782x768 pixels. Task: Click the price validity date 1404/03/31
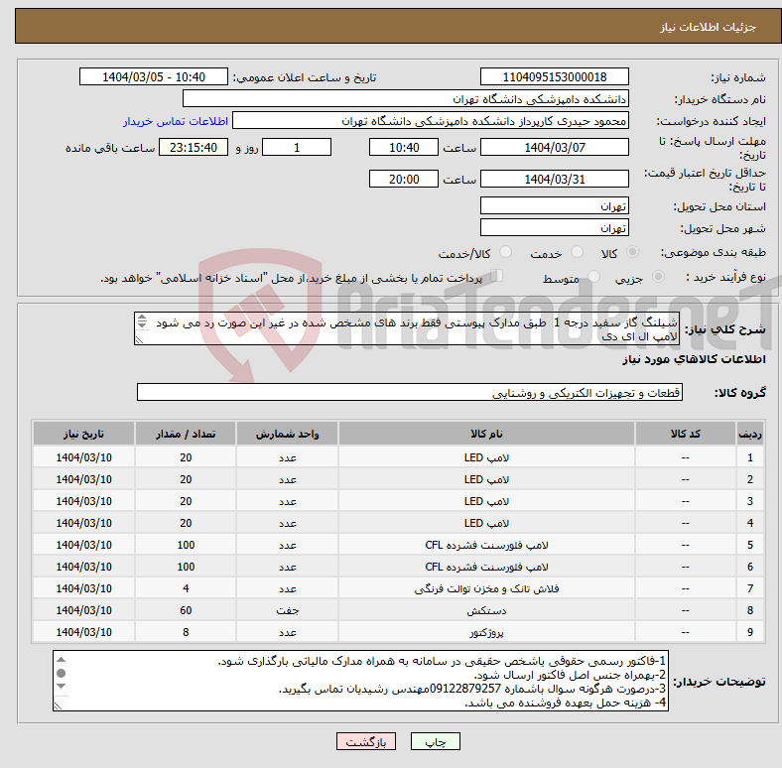(x=554, y=179)
